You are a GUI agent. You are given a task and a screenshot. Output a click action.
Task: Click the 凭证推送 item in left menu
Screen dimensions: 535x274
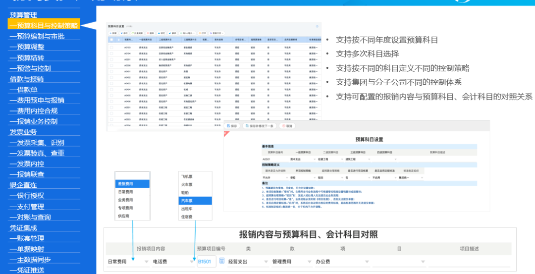coord(27,270)
